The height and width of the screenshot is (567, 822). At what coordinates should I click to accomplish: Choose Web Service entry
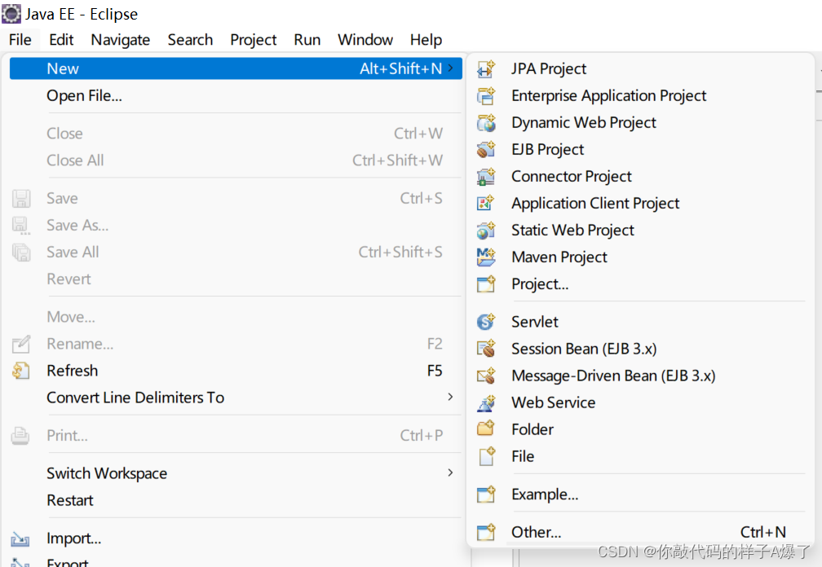641,402
